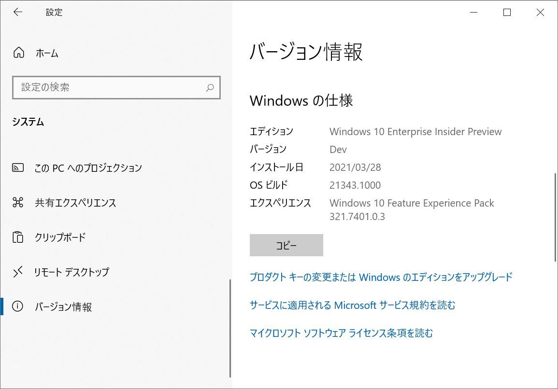
Task: Minimize the 設定 window
Action: pyautogui.click(x=473, y=12)
